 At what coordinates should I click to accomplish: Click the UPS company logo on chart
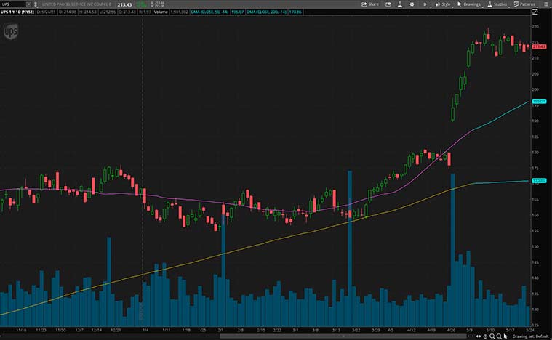(10, 31)
